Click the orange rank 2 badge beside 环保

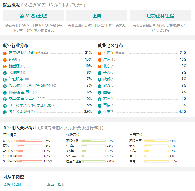tap(5, 60)
